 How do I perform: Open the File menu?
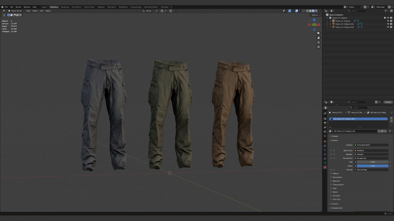pyautogui.click(x=6, y=7)
